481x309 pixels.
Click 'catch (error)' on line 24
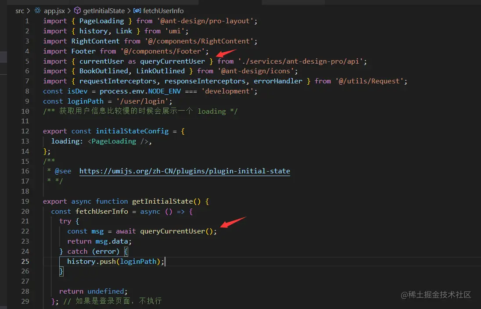click(93, 252)
